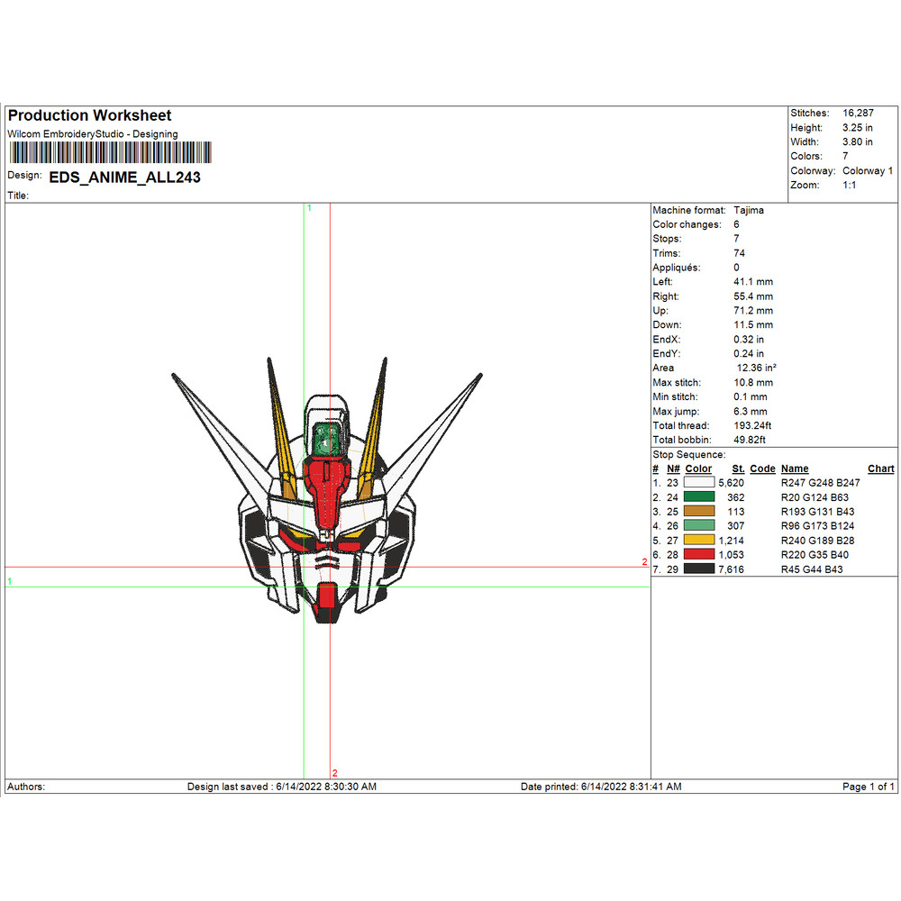
Task: Click the Chart column header
Action: point(880,469)
